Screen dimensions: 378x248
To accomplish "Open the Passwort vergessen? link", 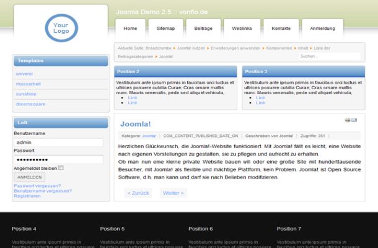I will (37, 186).
